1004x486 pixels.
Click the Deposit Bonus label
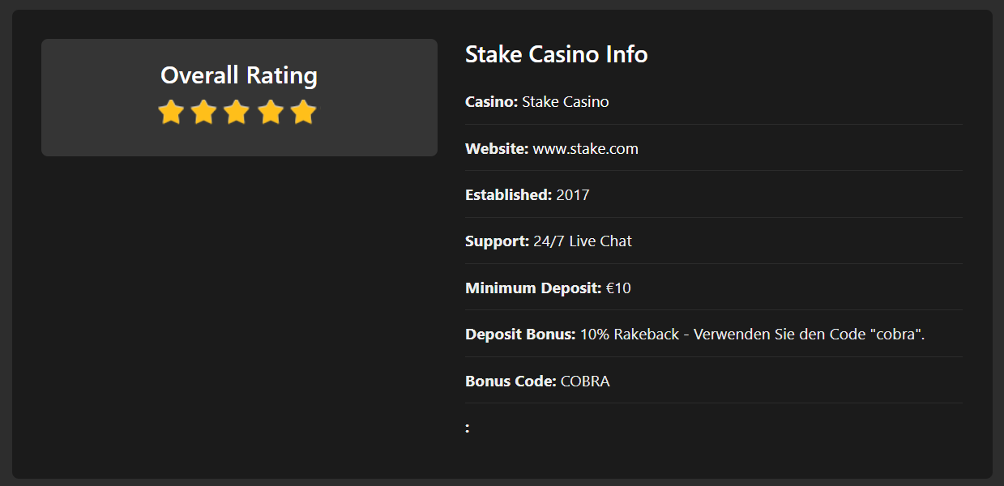click(520, 335)
